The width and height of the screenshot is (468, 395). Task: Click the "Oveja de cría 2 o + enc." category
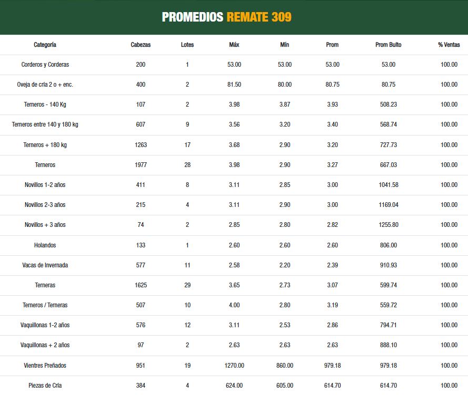click(45, 85)
